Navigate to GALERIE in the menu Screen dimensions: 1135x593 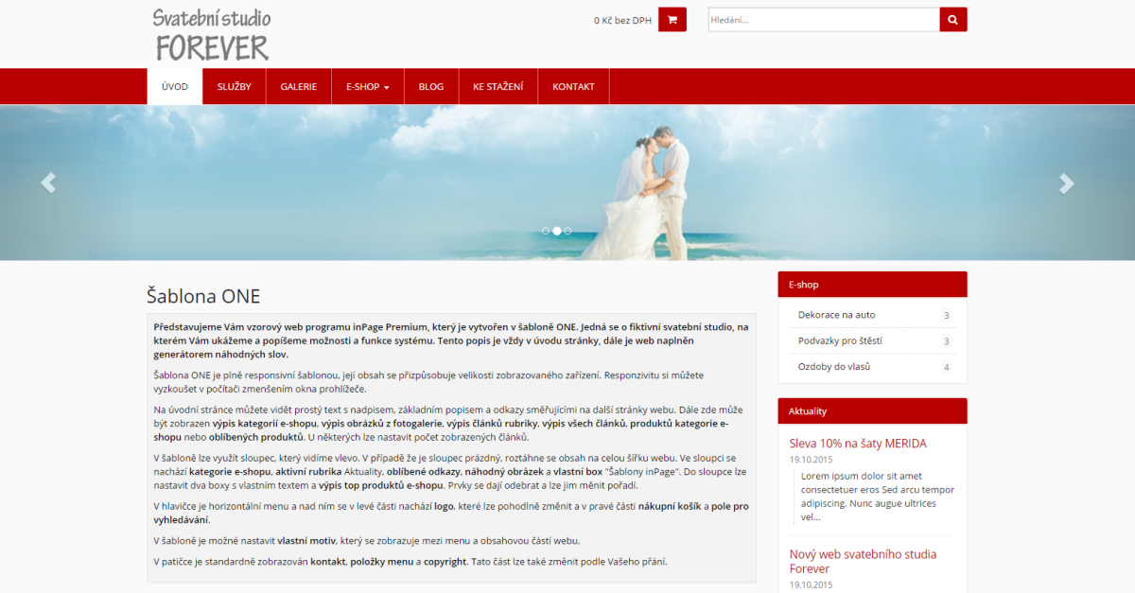coord(298,87)
